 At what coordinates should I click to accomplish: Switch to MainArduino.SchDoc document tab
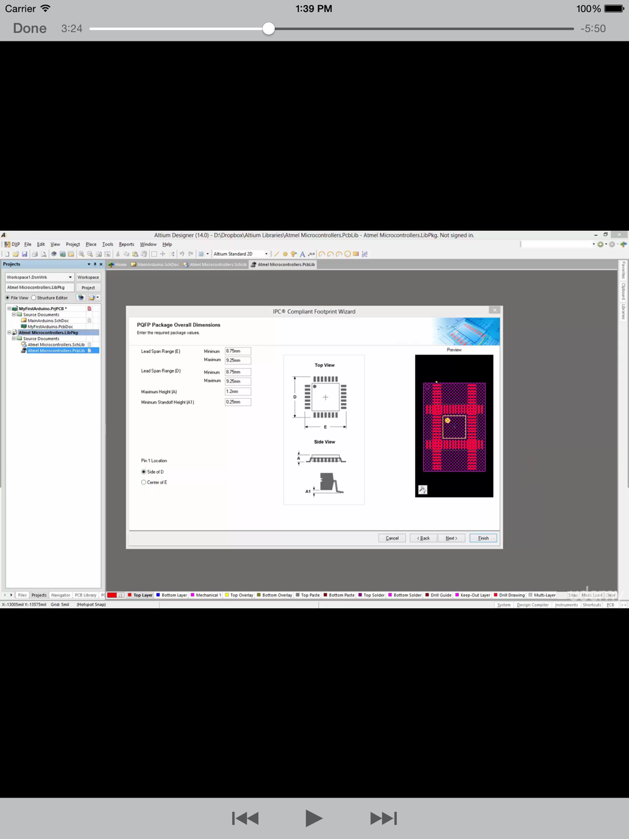coord(155,265)
